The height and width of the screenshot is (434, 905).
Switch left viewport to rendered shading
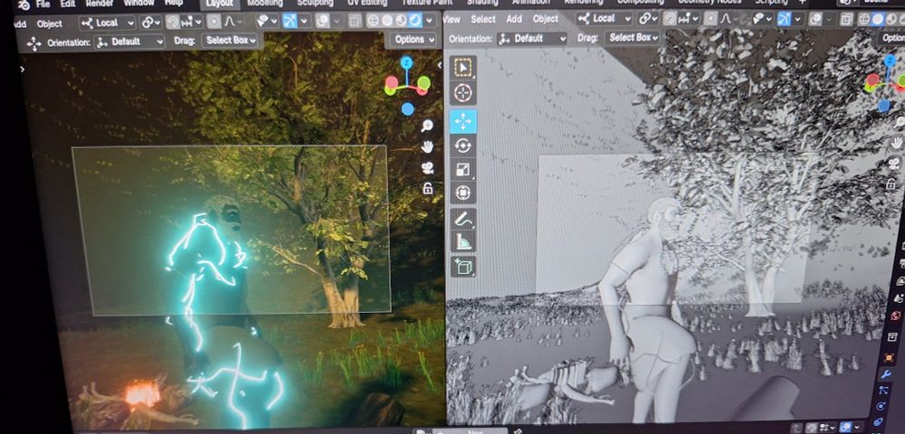tap(415, 22)
